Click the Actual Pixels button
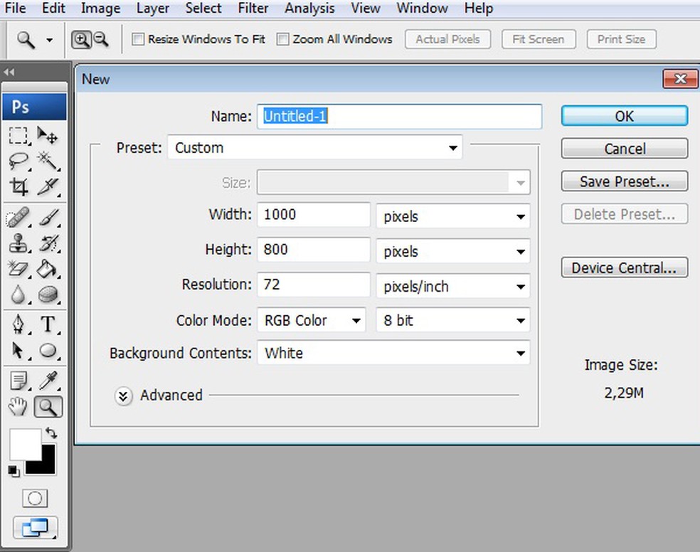Screen dimensions: 700x552 pos(447,39)
